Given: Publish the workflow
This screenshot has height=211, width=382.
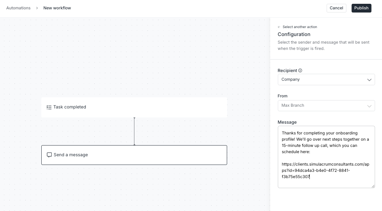Looking at the screenshot, I should [361, 8].
